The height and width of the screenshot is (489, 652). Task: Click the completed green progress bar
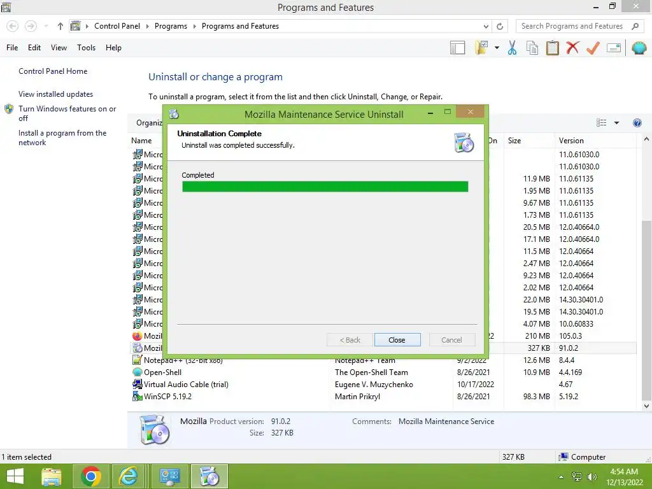coord(325,187)
